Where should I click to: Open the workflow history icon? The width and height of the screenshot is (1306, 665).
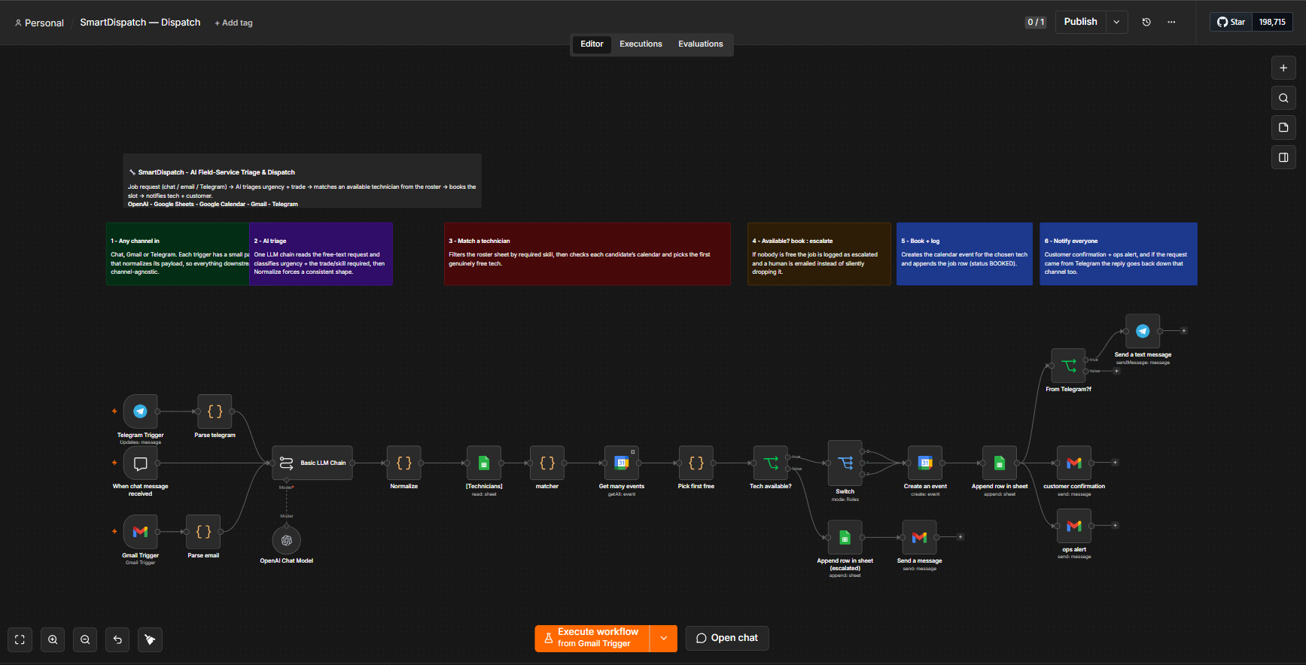point(1146,22)
